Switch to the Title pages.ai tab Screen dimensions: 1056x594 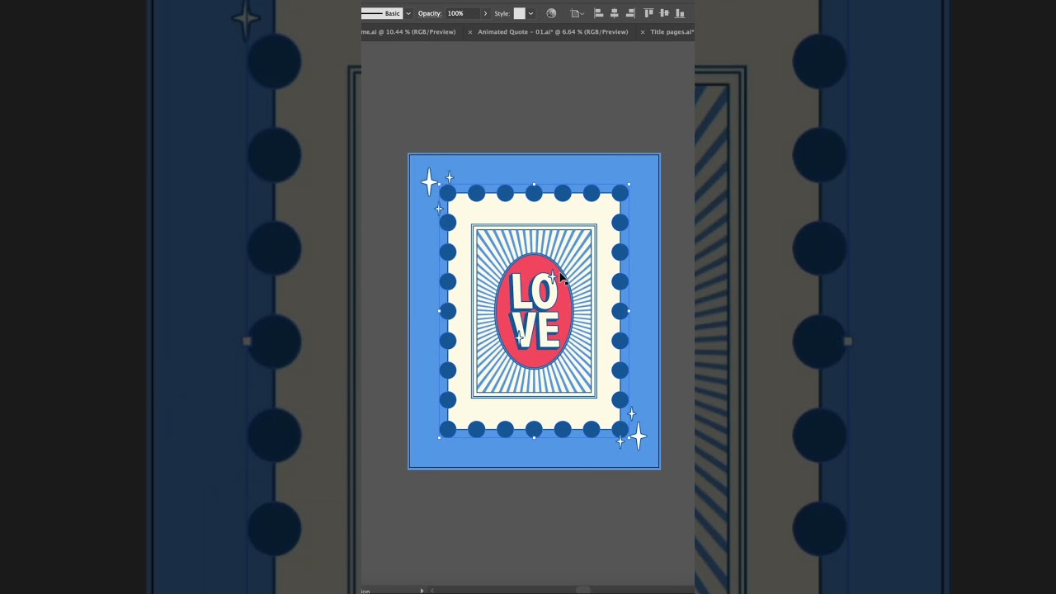pyautogui.click(x=672, y=32)
